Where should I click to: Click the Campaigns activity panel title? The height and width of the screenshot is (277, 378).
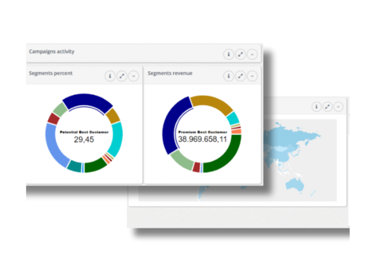point(52,51)
